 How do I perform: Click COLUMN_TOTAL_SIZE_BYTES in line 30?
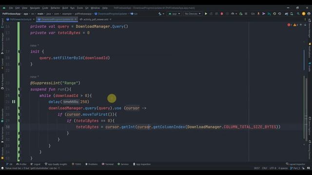[250, 127]
